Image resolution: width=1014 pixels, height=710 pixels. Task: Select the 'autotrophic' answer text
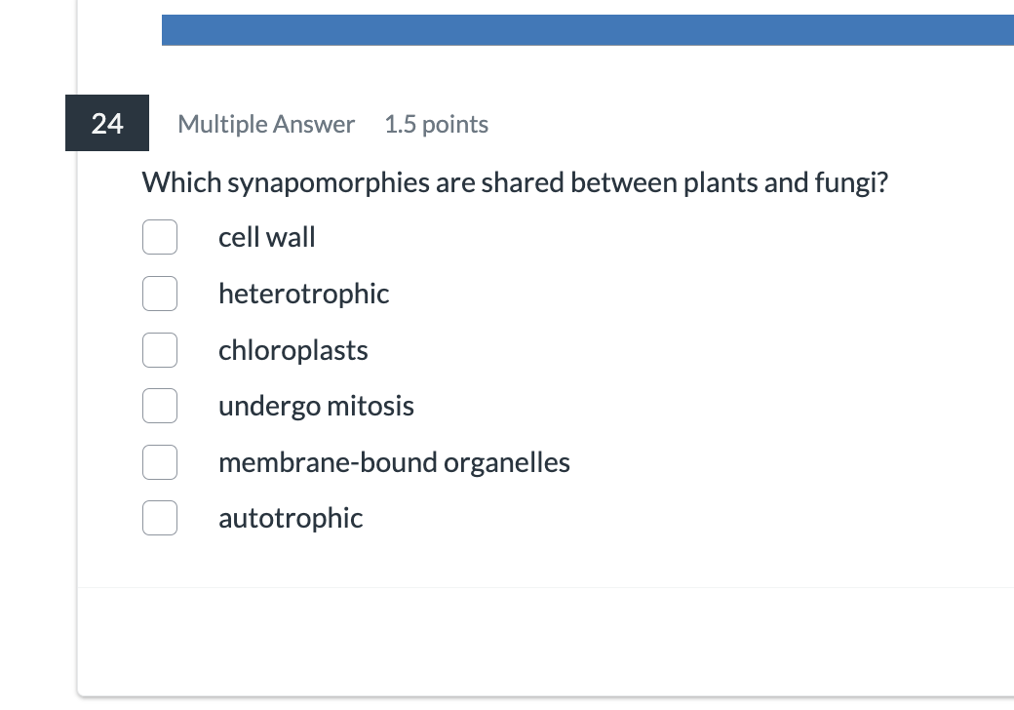[x=290, y=518]
